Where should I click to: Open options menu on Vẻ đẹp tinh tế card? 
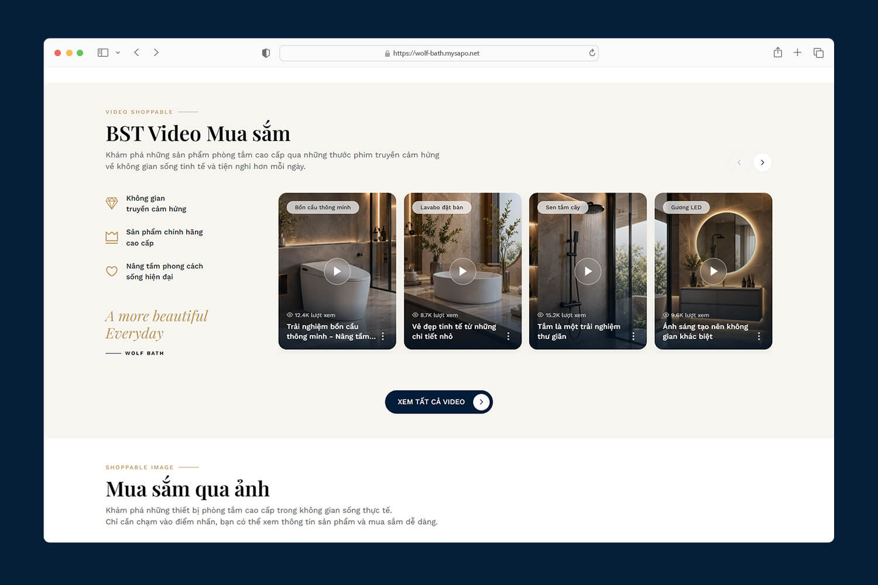[508, 336]
